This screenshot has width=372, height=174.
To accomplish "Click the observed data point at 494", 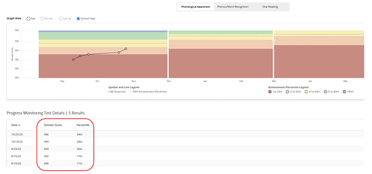I will (119, 52).
